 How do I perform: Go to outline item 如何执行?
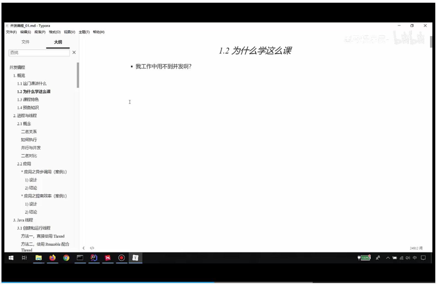pos(29,140)
